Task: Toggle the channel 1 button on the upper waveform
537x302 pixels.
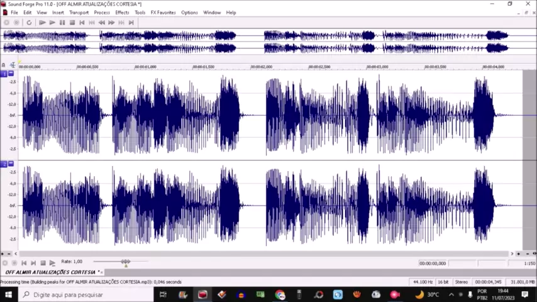Action: [4, 74]
